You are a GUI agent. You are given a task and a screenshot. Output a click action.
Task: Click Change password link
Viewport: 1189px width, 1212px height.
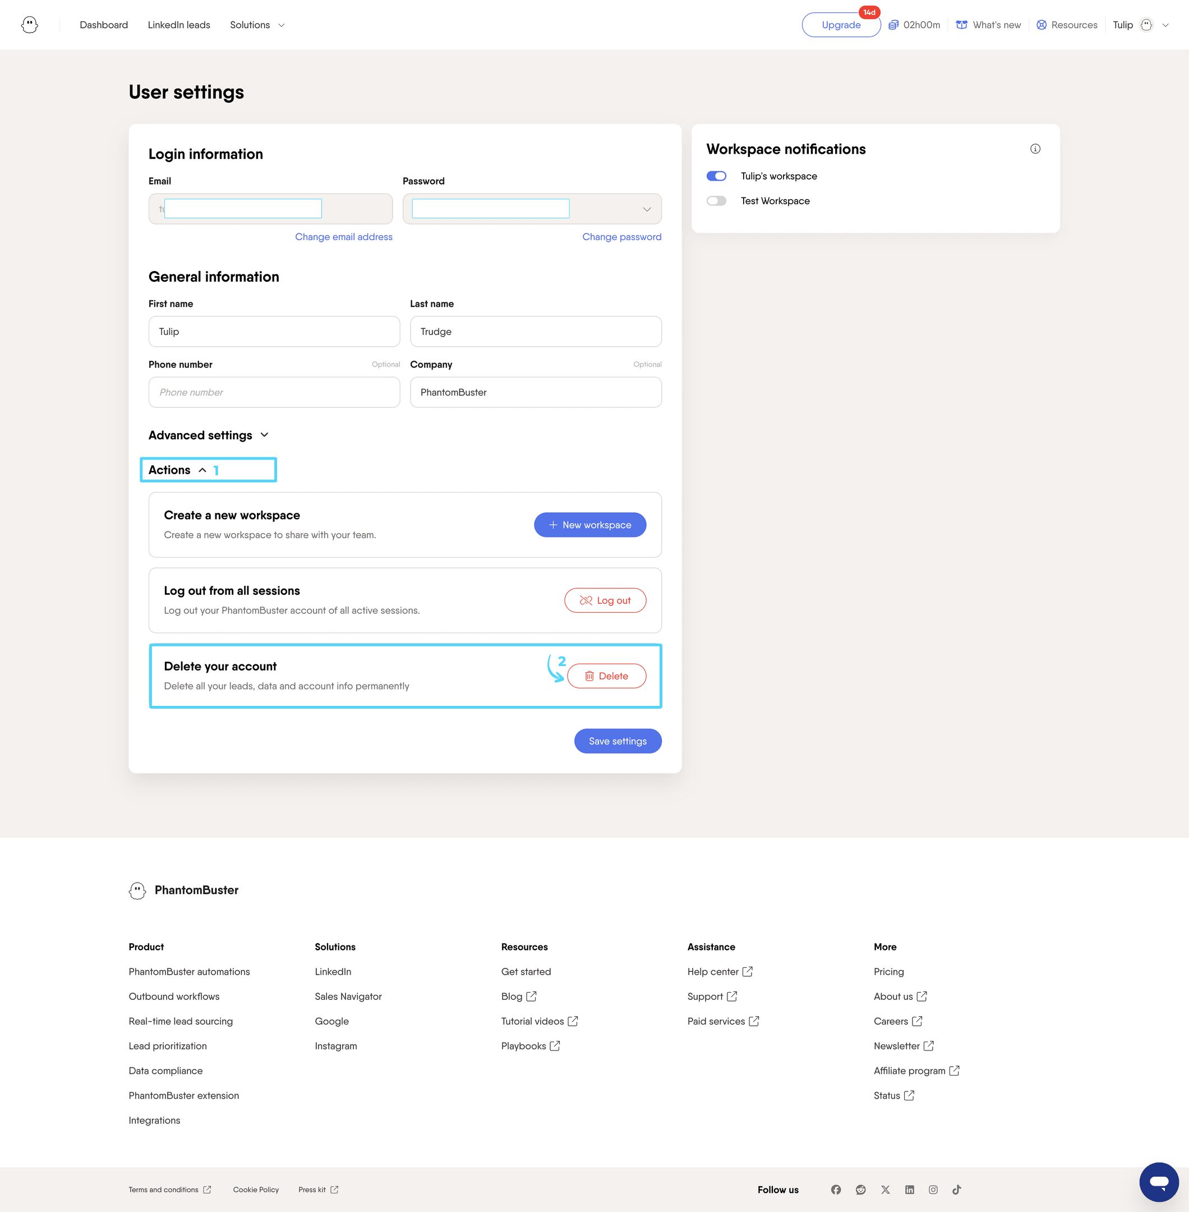coord(621,237)
